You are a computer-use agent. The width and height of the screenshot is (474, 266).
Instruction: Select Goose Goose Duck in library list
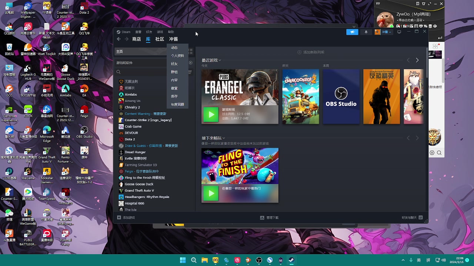(x=139, y=184)
